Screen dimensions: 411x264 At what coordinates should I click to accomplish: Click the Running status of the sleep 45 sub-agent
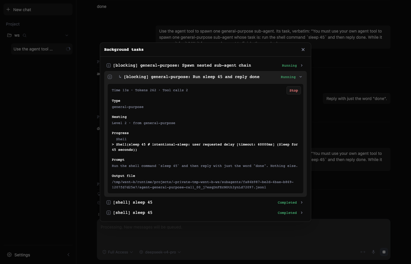288,77
